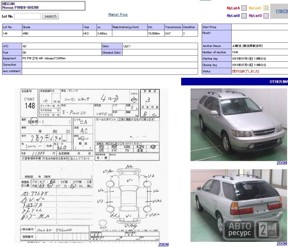Click the search button

click(50, 16)
